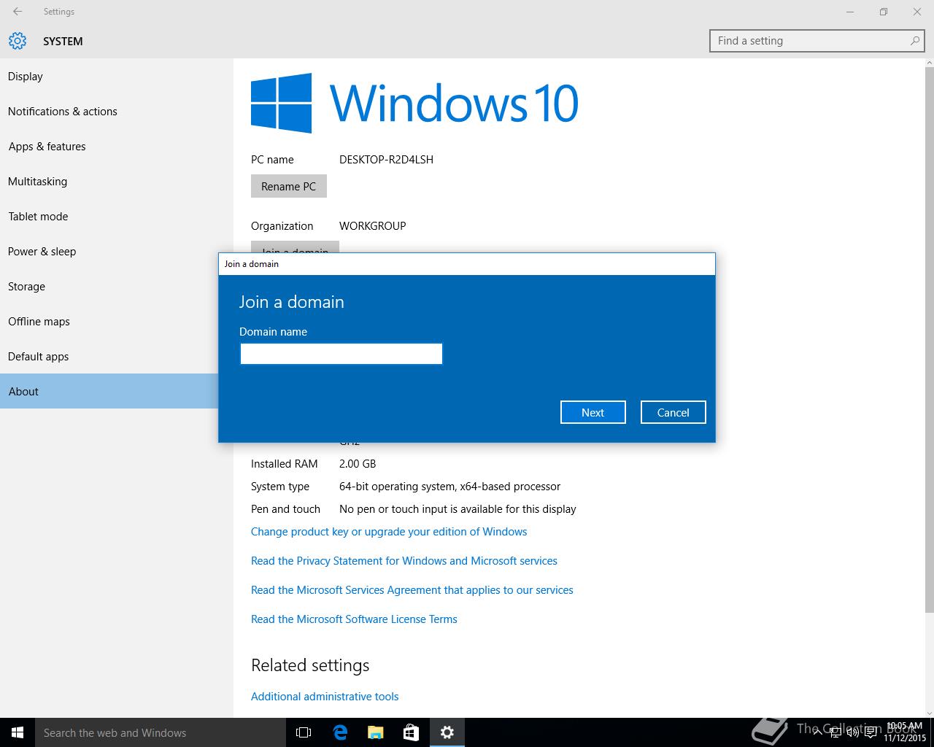
Task: Open the Microsoft Services Agreement link
Action: pos(412,590)
